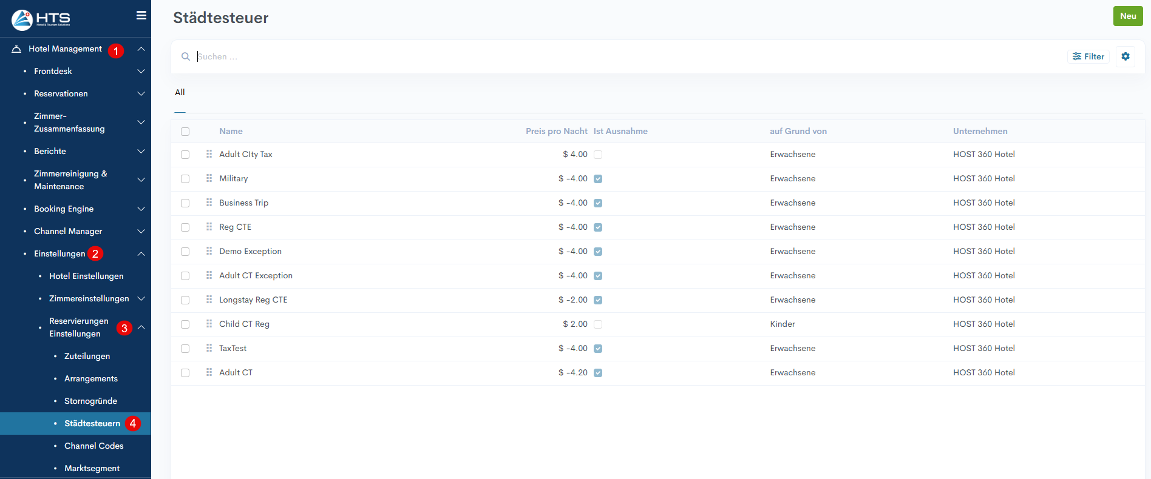1151x479 pixels.
Task: Click the green Neu button
Action: click(1127, 16)
